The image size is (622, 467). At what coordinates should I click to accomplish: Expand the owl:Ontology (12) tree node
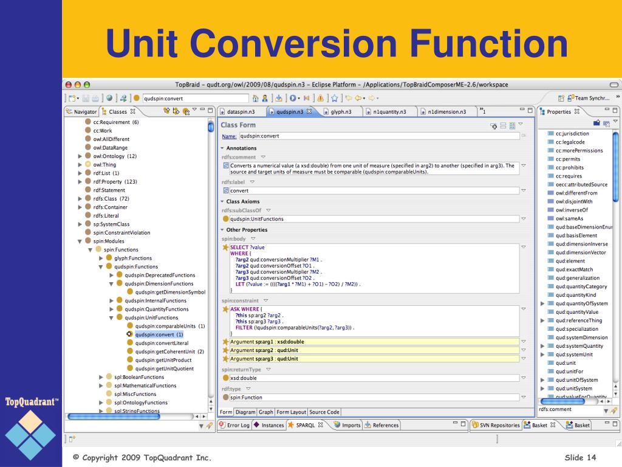(x=80, y=156)
